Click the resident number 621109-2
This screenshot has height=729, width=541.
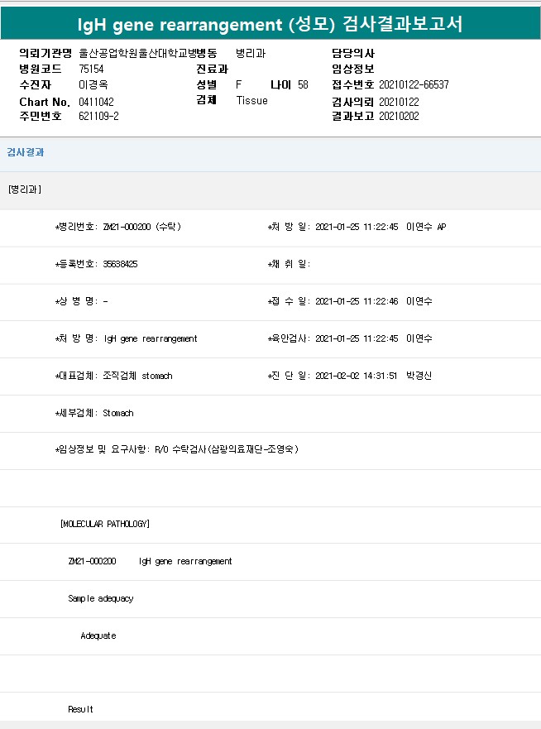(98, 117)
